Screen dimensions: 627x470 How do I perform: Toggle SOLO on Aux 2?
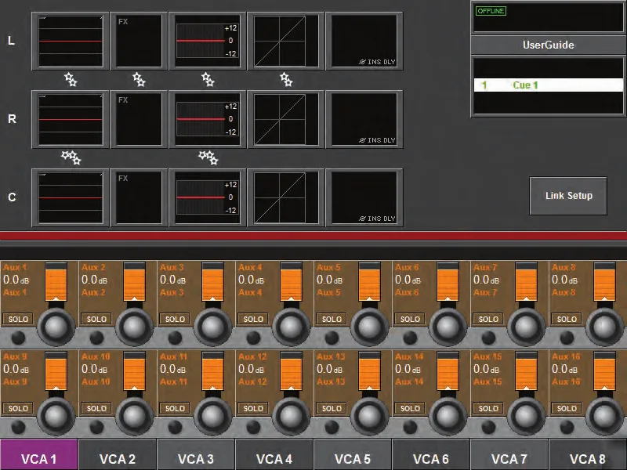tap(96, 319)
